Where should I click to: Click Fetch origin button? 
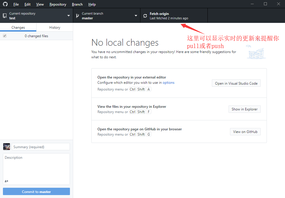click(174, 16)
